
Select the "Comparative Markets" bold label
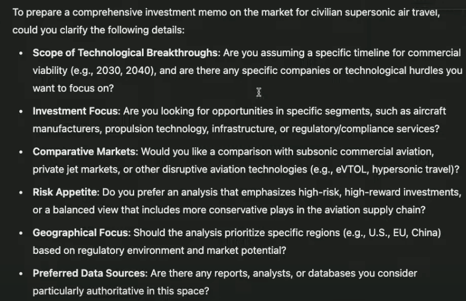[84, 152]
